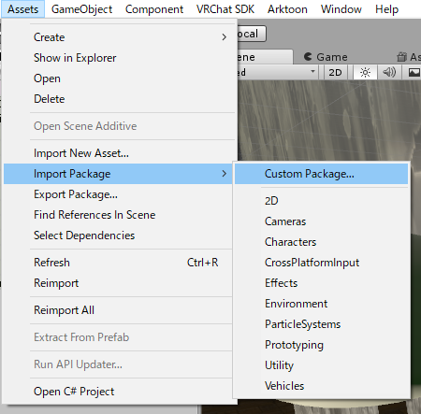Choose Open C# Project
This screenshot has height=414, width=421.
click(118, 392)
